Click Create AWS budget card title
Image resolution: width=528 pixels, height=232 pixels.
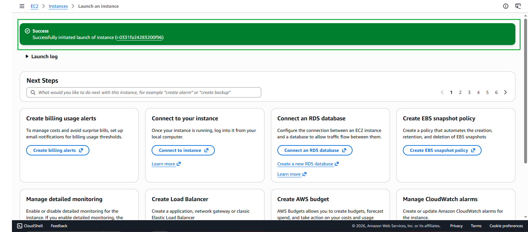(x=303, y=199)
